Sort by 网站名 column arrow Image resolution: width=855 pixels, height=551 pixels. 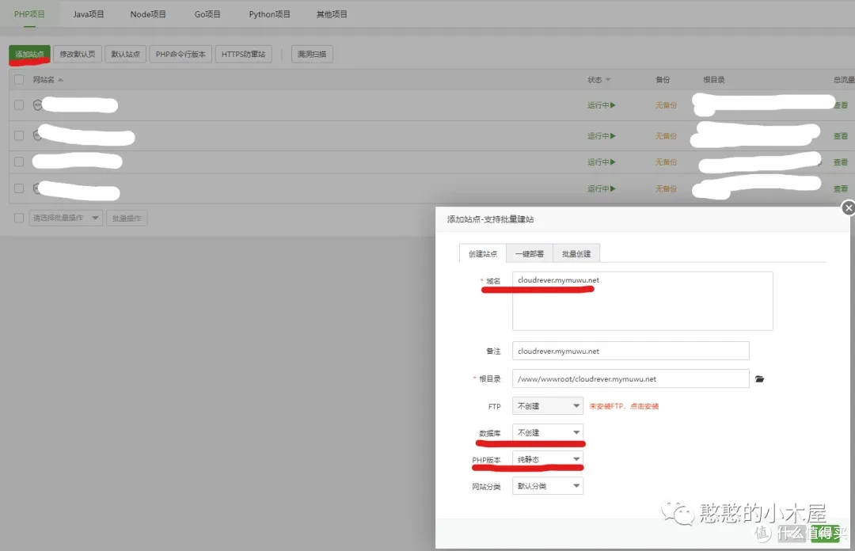point(60,80)
